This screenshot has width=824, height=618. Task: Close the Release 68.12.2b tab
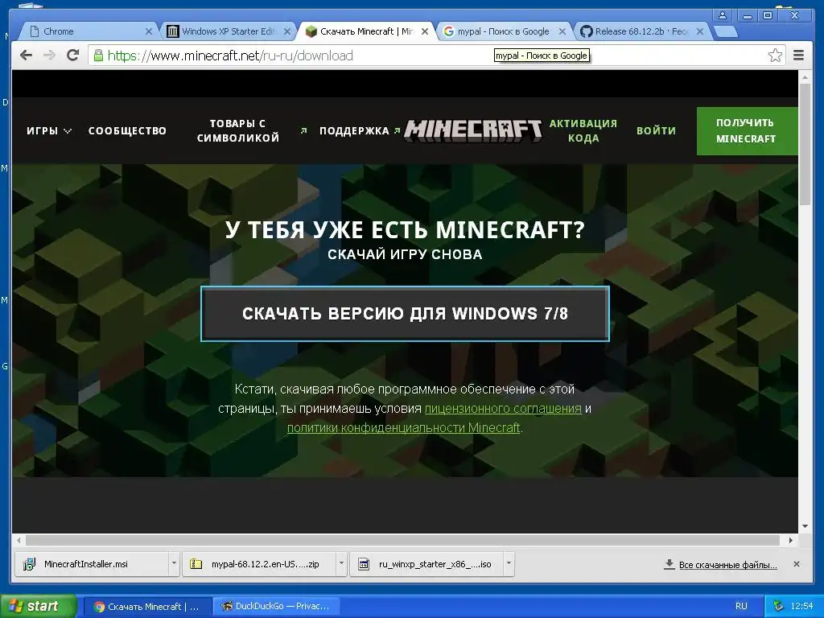pos(700,31)
